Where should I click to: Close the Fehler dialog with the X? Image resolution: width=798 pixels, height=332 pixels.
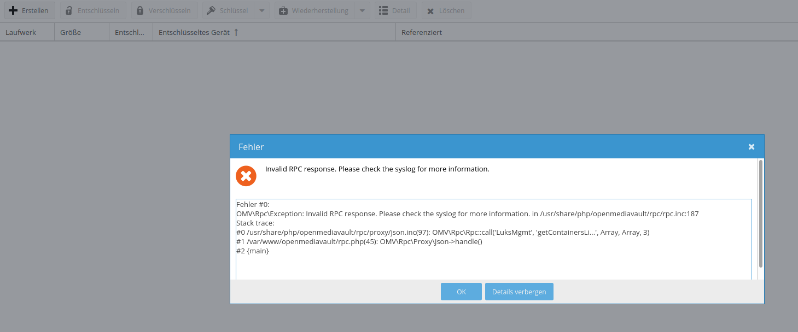click(x=751, y=146)
